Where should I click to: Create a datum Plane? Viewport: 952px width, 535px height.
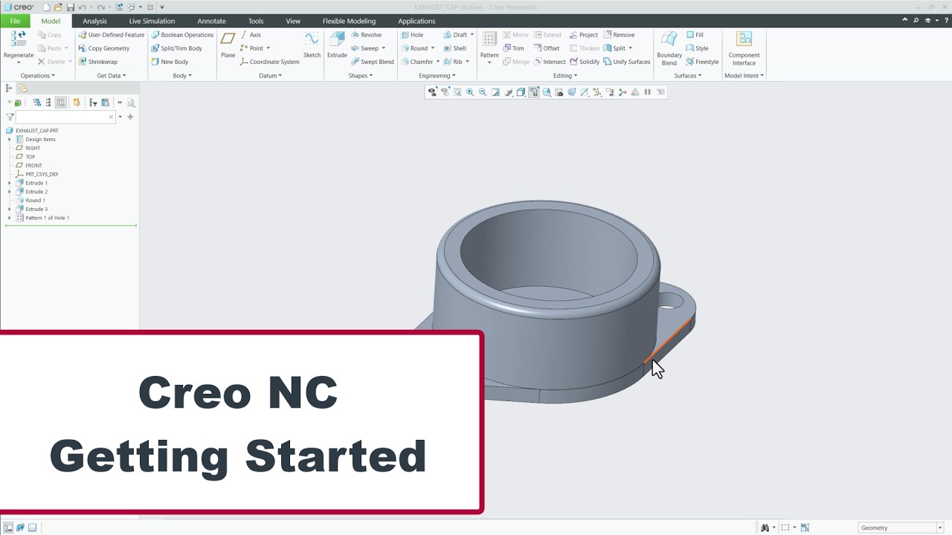pos(228,45)
